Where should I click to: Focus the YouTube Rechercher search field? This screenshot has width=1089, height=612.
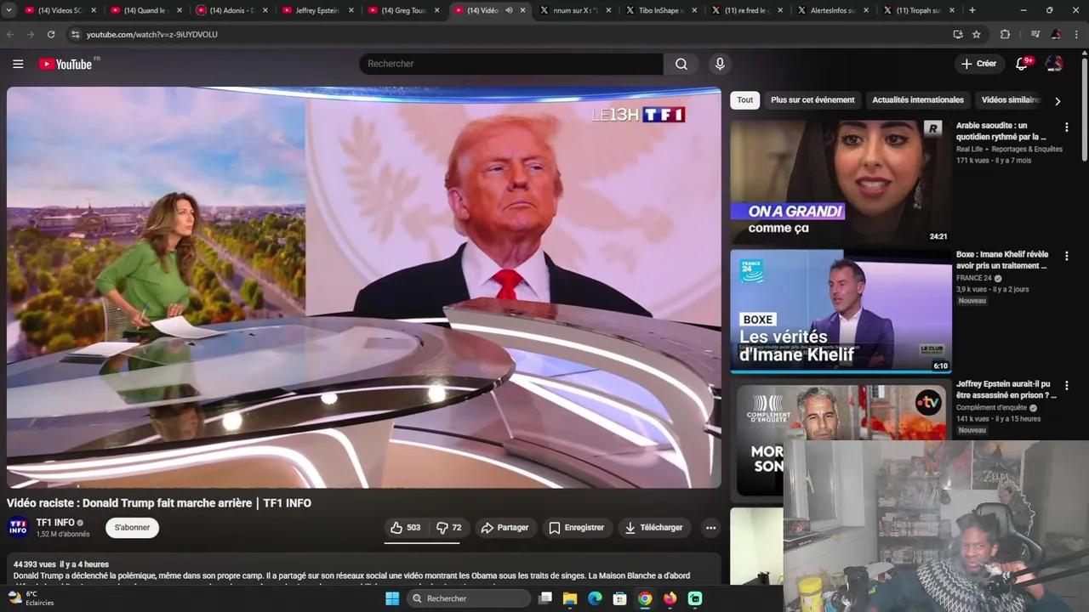pos(511,64)
